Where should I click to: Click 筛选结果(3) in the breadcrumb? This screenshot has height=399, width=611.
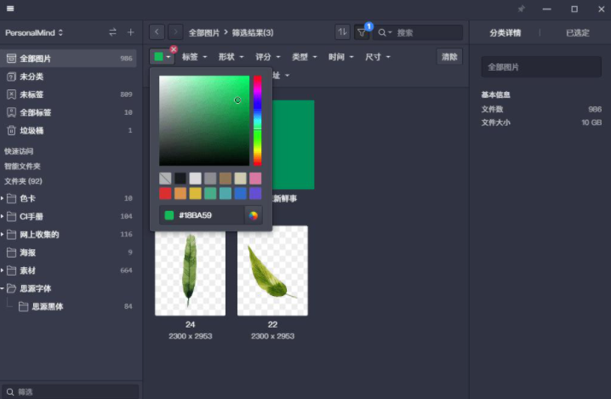pos(253,32)
